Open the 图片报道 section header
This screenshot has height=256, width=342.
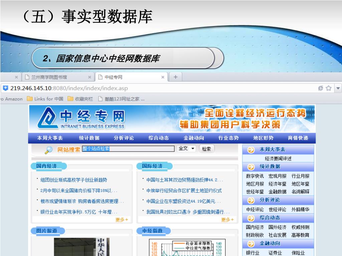(47, 231)
